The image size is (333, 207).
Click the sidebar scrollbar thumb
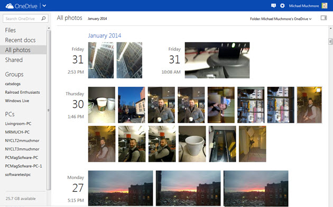pos(49,110)
